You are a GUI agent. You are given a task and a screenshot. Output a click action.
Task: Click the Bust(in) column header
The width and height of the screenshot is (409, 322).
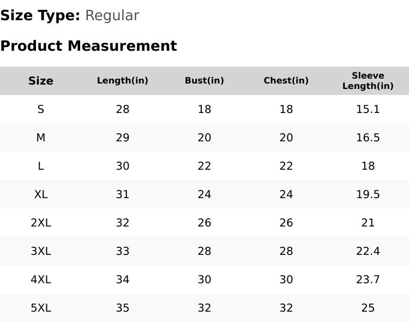(204, 81)
